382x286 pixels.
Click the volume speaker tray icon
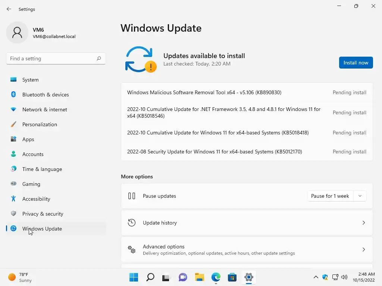(x=344, y=277)
